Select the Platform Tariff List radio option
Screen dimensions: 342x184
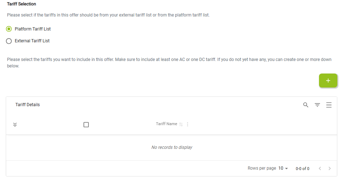coord(9,29)
